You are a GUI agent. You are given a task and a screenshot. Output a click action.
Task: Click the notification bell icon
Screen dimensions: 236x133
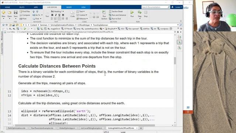click(173, 7)
